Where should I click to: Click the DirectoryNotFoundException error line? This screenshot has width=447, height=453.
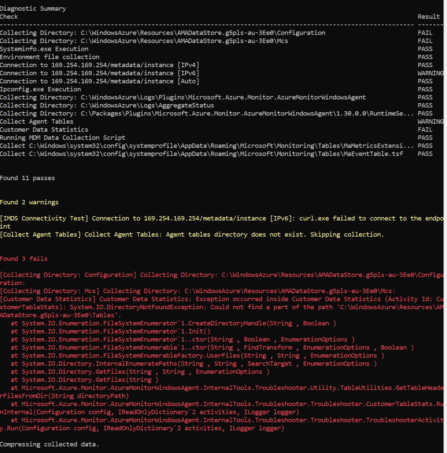(222, 307)
